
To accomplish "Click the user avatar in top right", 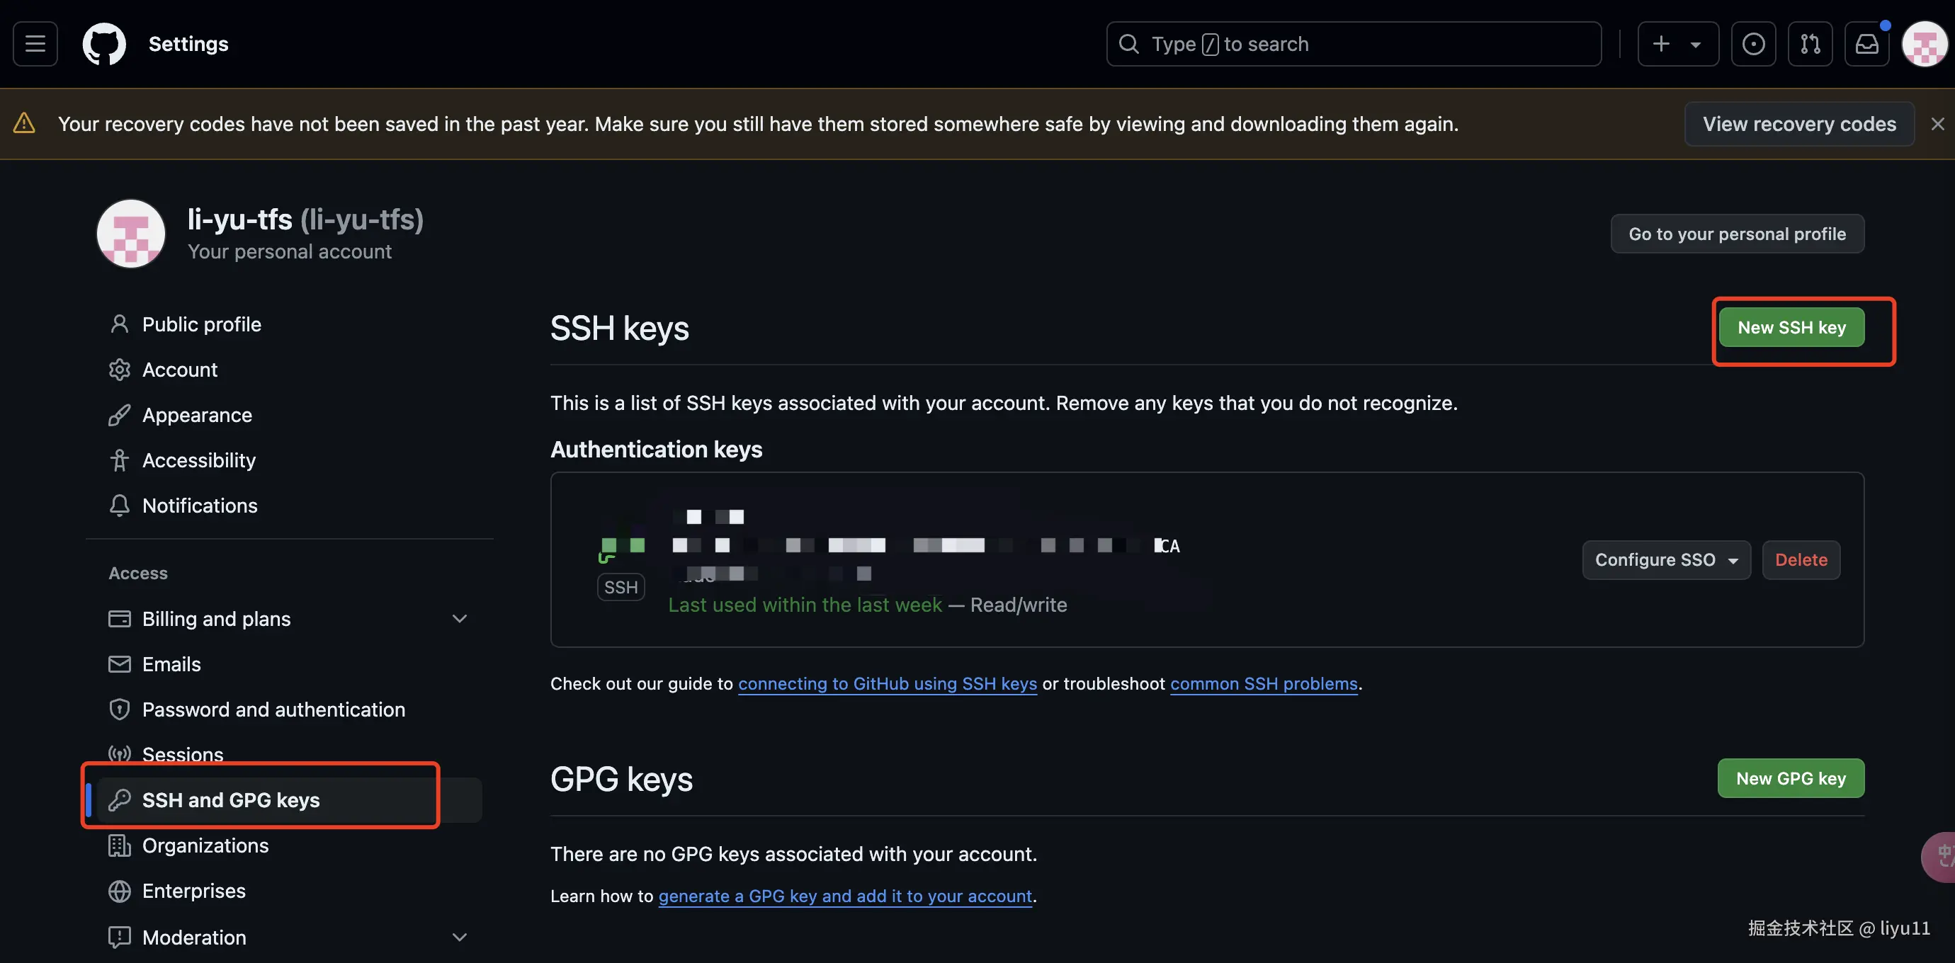I will tap(1924, 44).
